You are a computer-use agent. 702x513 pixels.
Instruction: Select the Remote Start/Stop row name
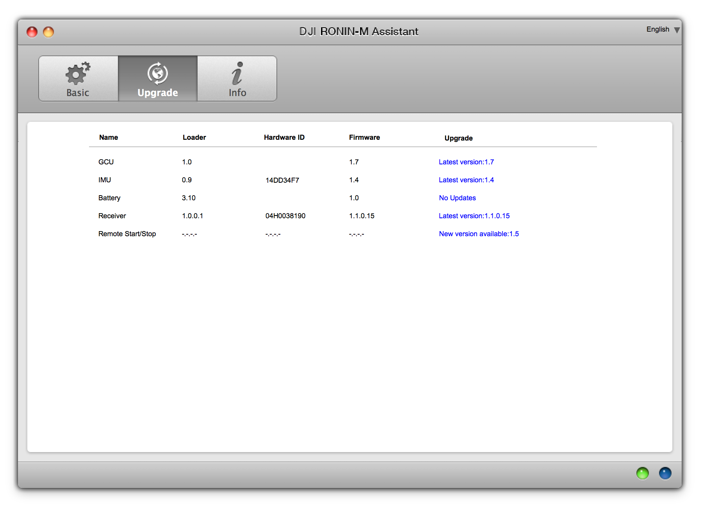127,234
